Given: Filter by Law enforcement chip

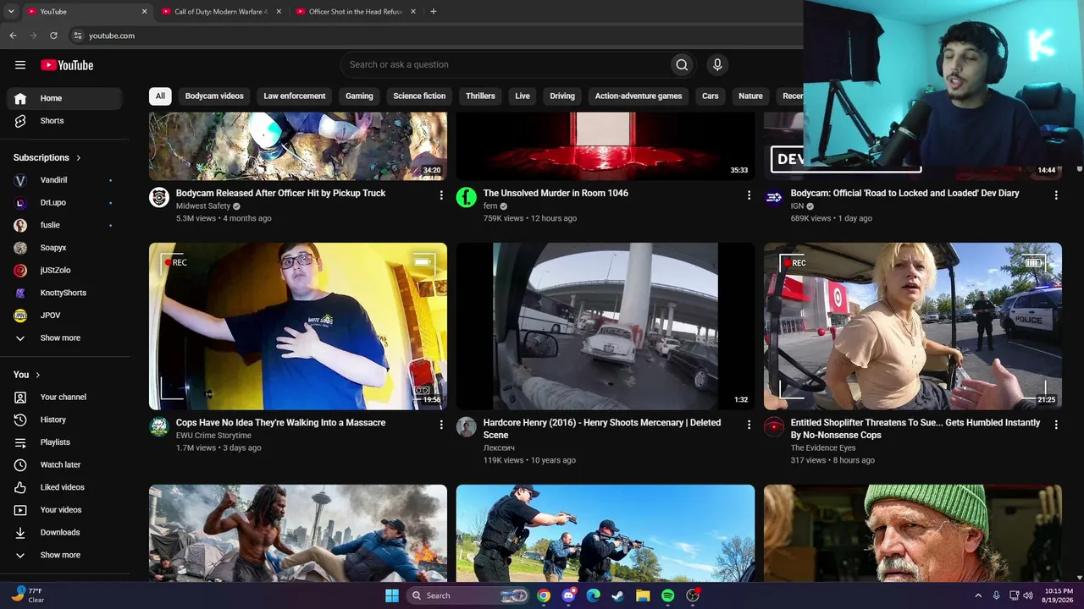Looking at the screenshot, I should click(x=295, y=96).
